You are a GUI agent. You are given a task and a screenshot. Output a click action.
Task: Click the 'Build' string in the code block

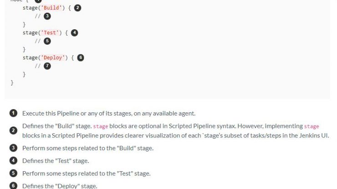coord(51,8)
